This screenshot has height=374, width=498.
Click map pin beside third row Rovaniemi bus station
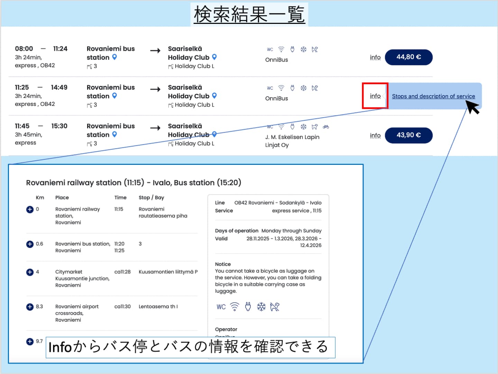pos(114,134)
